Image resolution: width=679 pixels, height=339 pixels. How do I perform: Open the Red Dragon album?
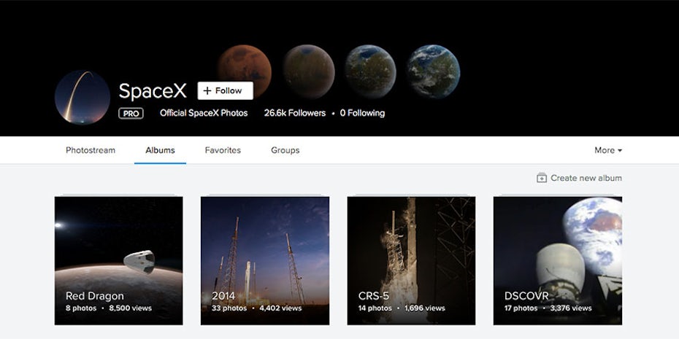[x=118, y=260]
